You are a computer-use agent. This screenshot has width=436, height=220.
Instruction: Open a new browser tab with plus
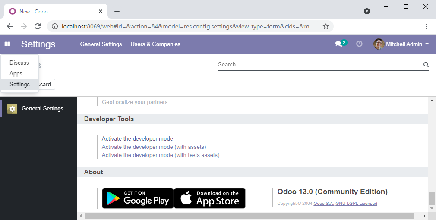[117, 11]
